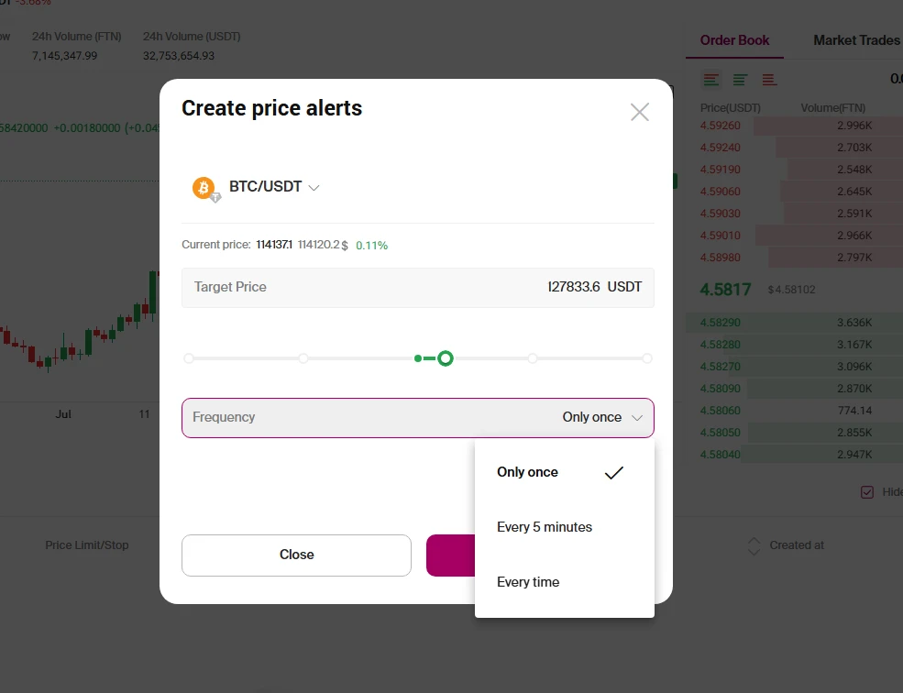Image resolution: width=903 pixels, height=693 pixels.
Task: Collapse the Frequency dropdown chevron
Action: [x=637, y=418]
